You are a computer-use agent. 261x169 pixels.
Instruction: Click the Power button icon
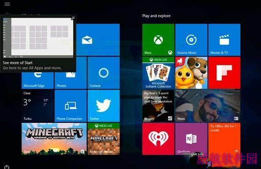click(x=7, y=167)
